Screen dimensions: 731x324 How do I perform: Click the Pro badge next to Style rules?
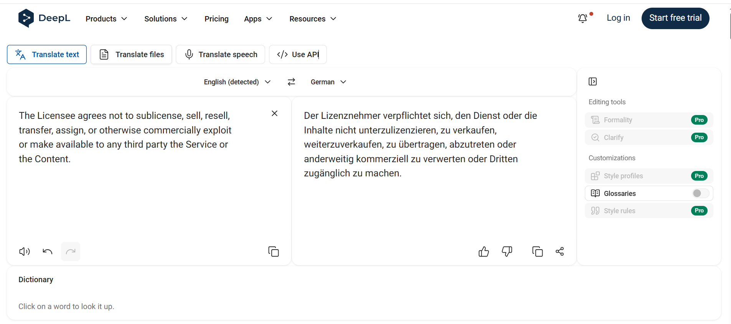click(x=699, y=211)
